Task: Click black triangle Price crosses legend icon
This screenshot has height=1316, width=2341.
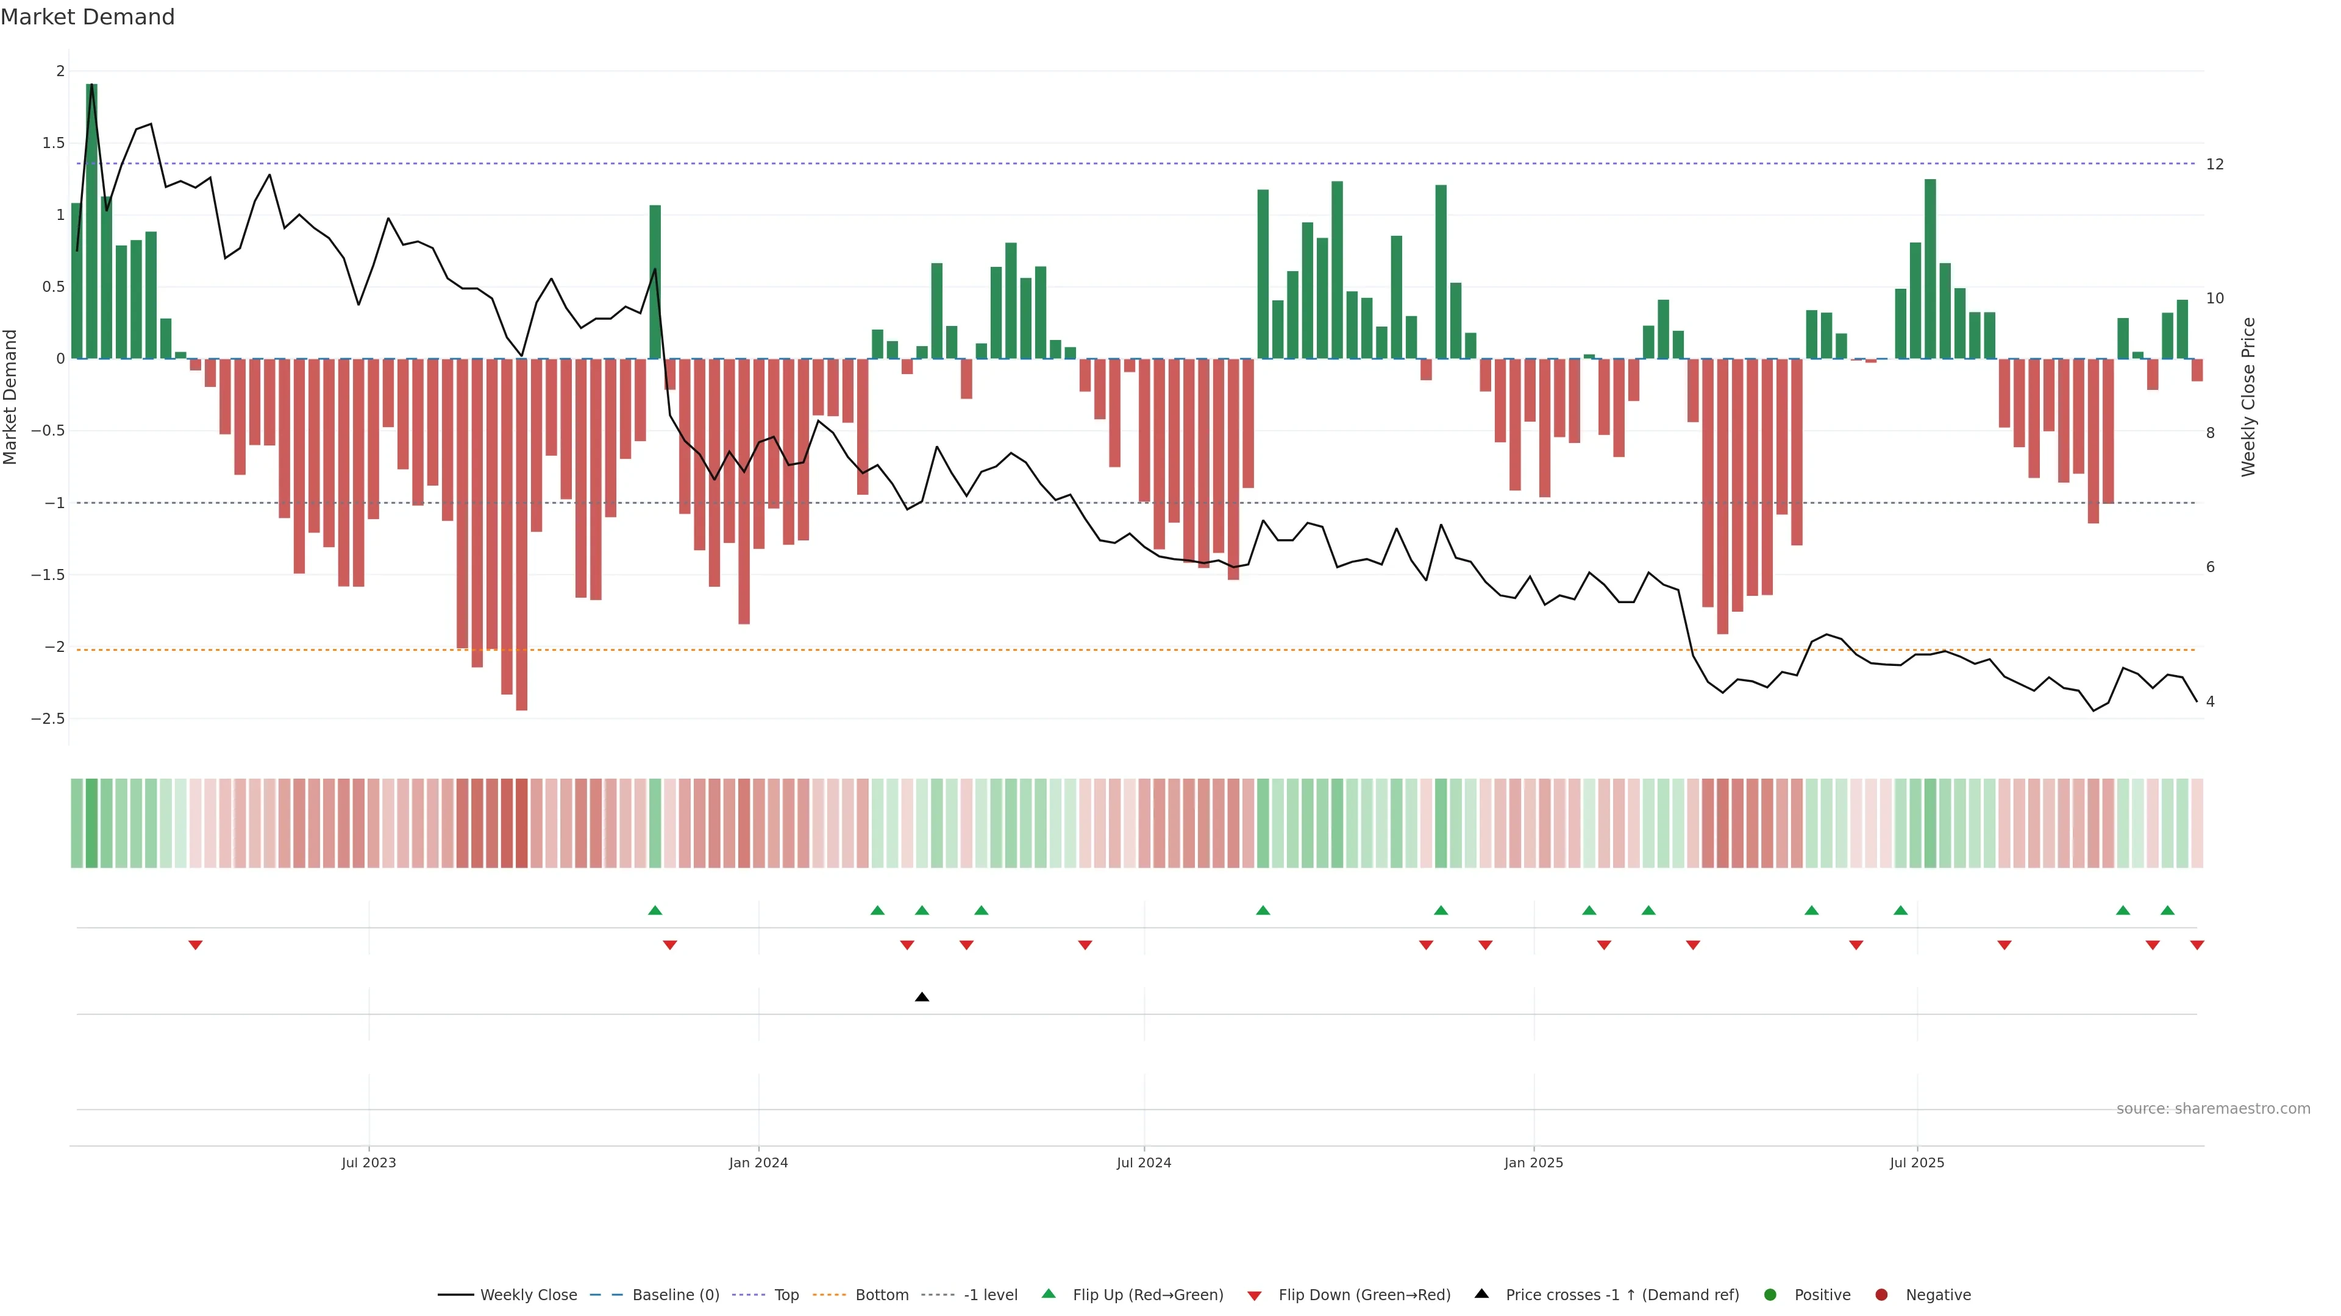Action: pyautogui.click(x=1481, y=1294)
